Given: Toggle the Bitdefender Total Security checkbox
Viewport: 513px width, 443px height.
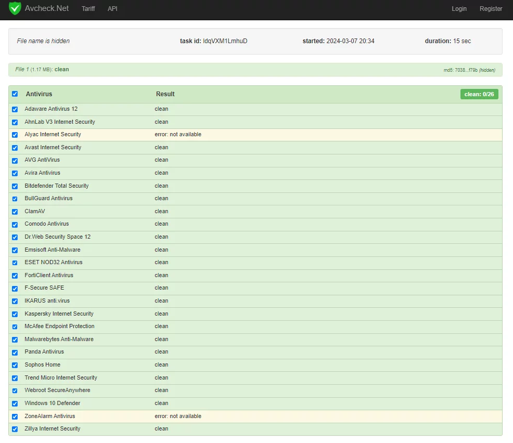Looking at the screenshot, I should (15, 186).
